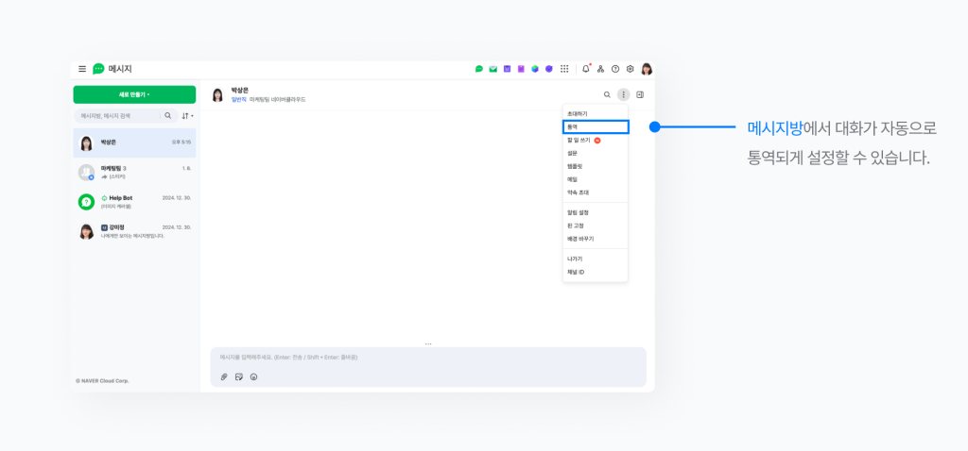This screenshot has height=451, width=968.
Task: Open the organization chart icon
Action: point(600,69)
